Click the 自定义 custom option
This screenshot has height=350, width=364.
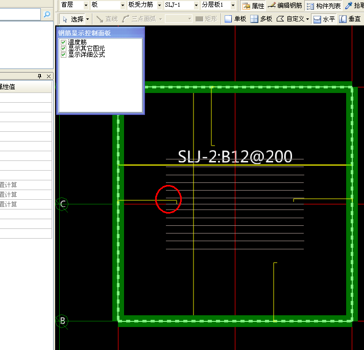click(290, 19)
